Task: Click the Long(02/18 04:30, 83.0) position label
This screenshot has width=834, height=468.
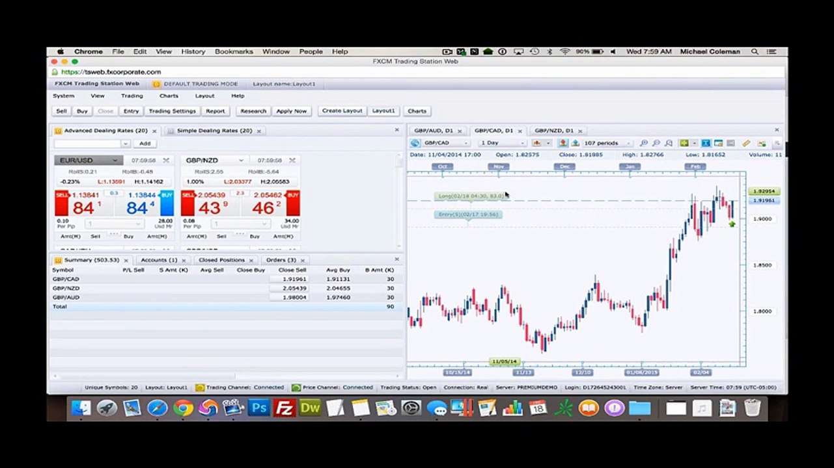Action: tap(470, 196)
